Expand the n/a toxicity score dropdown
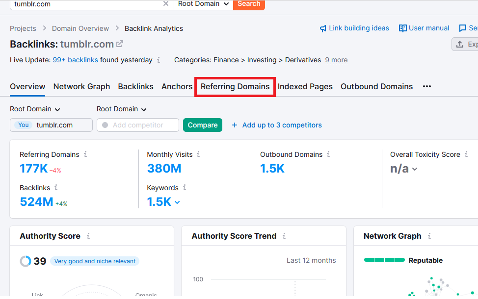This screenshot has height=299, width=478. pyautogui.click(x=403, y=169)
